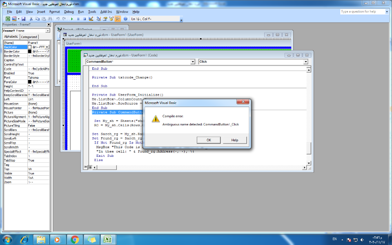The image size is (392, 245).
Task: Click the blue Help question mark icon
Action: (x=125, y=19)
